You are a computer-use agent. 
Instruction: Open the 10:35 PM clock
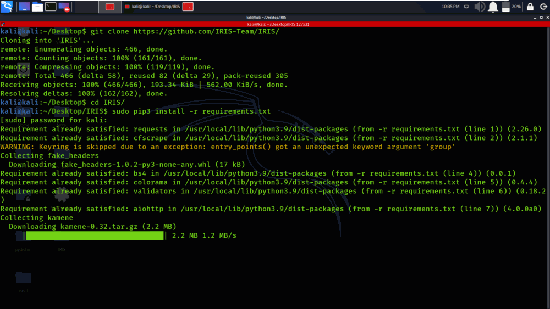[x=450, y=7]
